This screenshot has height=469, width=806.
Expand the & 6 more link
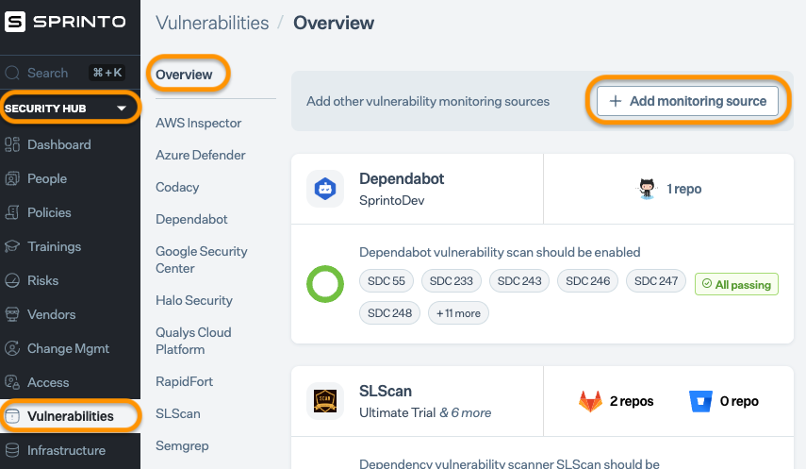465,413
